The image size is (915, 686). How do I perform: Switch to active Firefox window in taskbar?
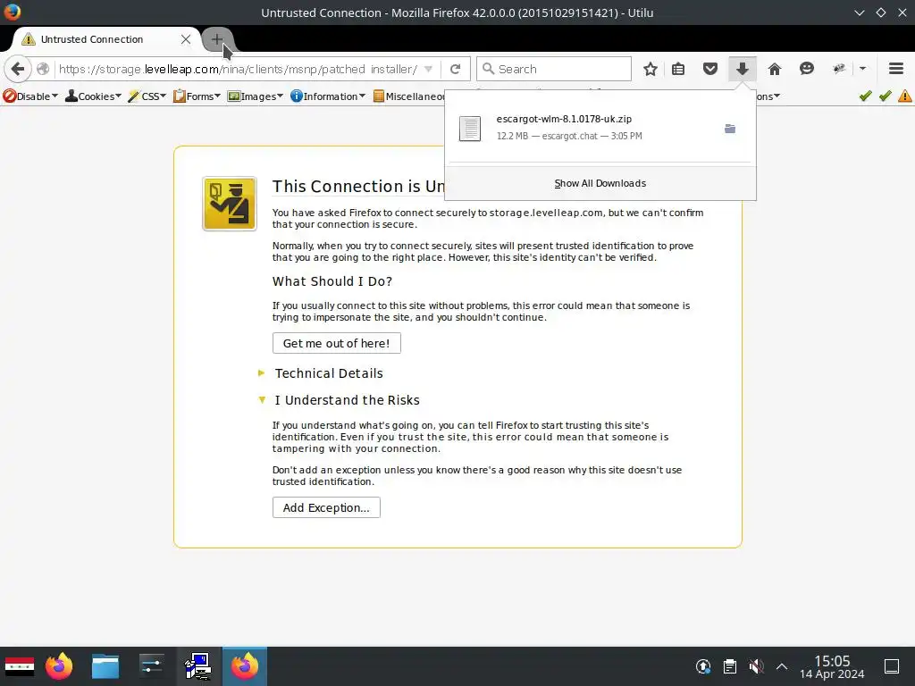[245, 666]
